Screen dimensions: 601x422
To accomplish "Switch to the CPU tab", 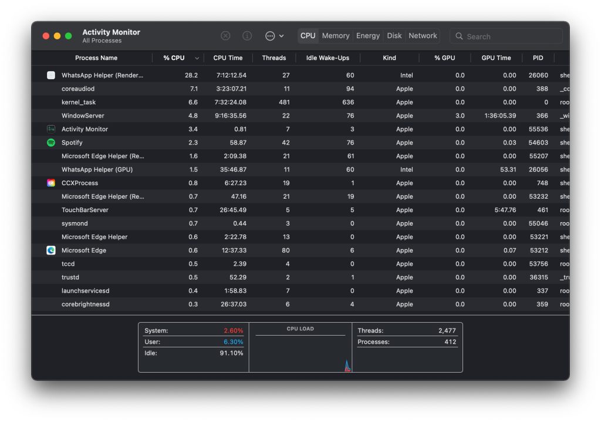I will point(308,36).
